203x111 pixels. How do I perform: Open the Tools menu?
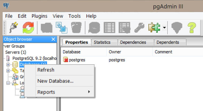coord(75,16)
